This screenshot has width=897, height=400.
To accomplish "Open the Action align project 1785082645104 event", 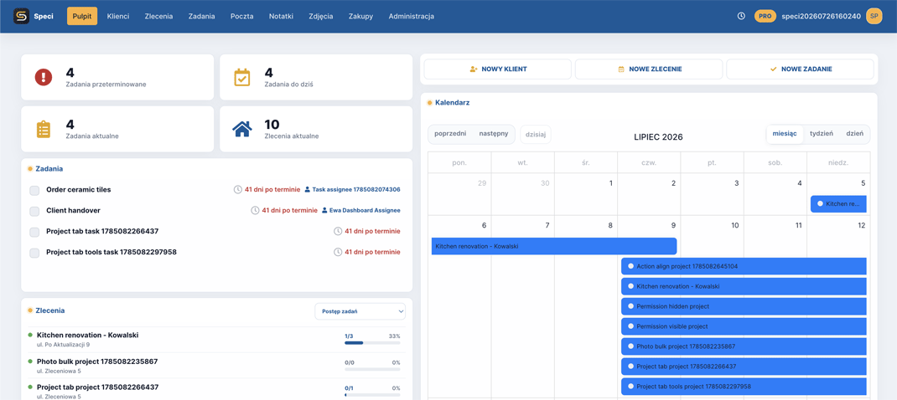I will (744, 266).
